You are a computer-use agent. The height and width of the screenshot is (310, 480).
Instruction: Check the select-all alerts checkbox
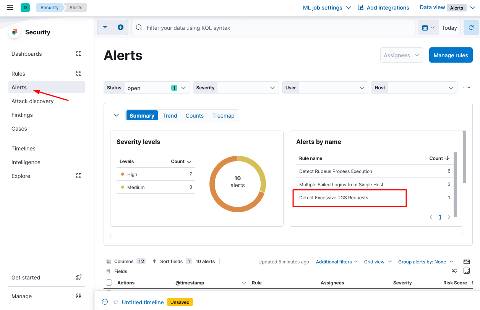click(109, 283)
